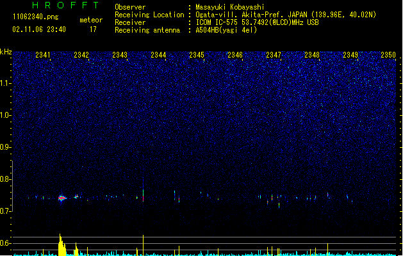Image resolution: width=403 pixels, height=256 pixels.
Task: Select the location text Ogata-vill. Akita-Pref. JAPAN
Action: tap(251, 15)
